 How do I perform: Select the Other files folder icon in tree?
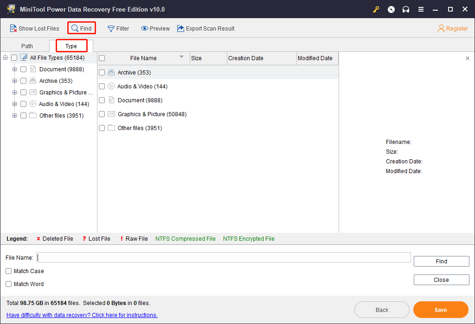(33, 115)
